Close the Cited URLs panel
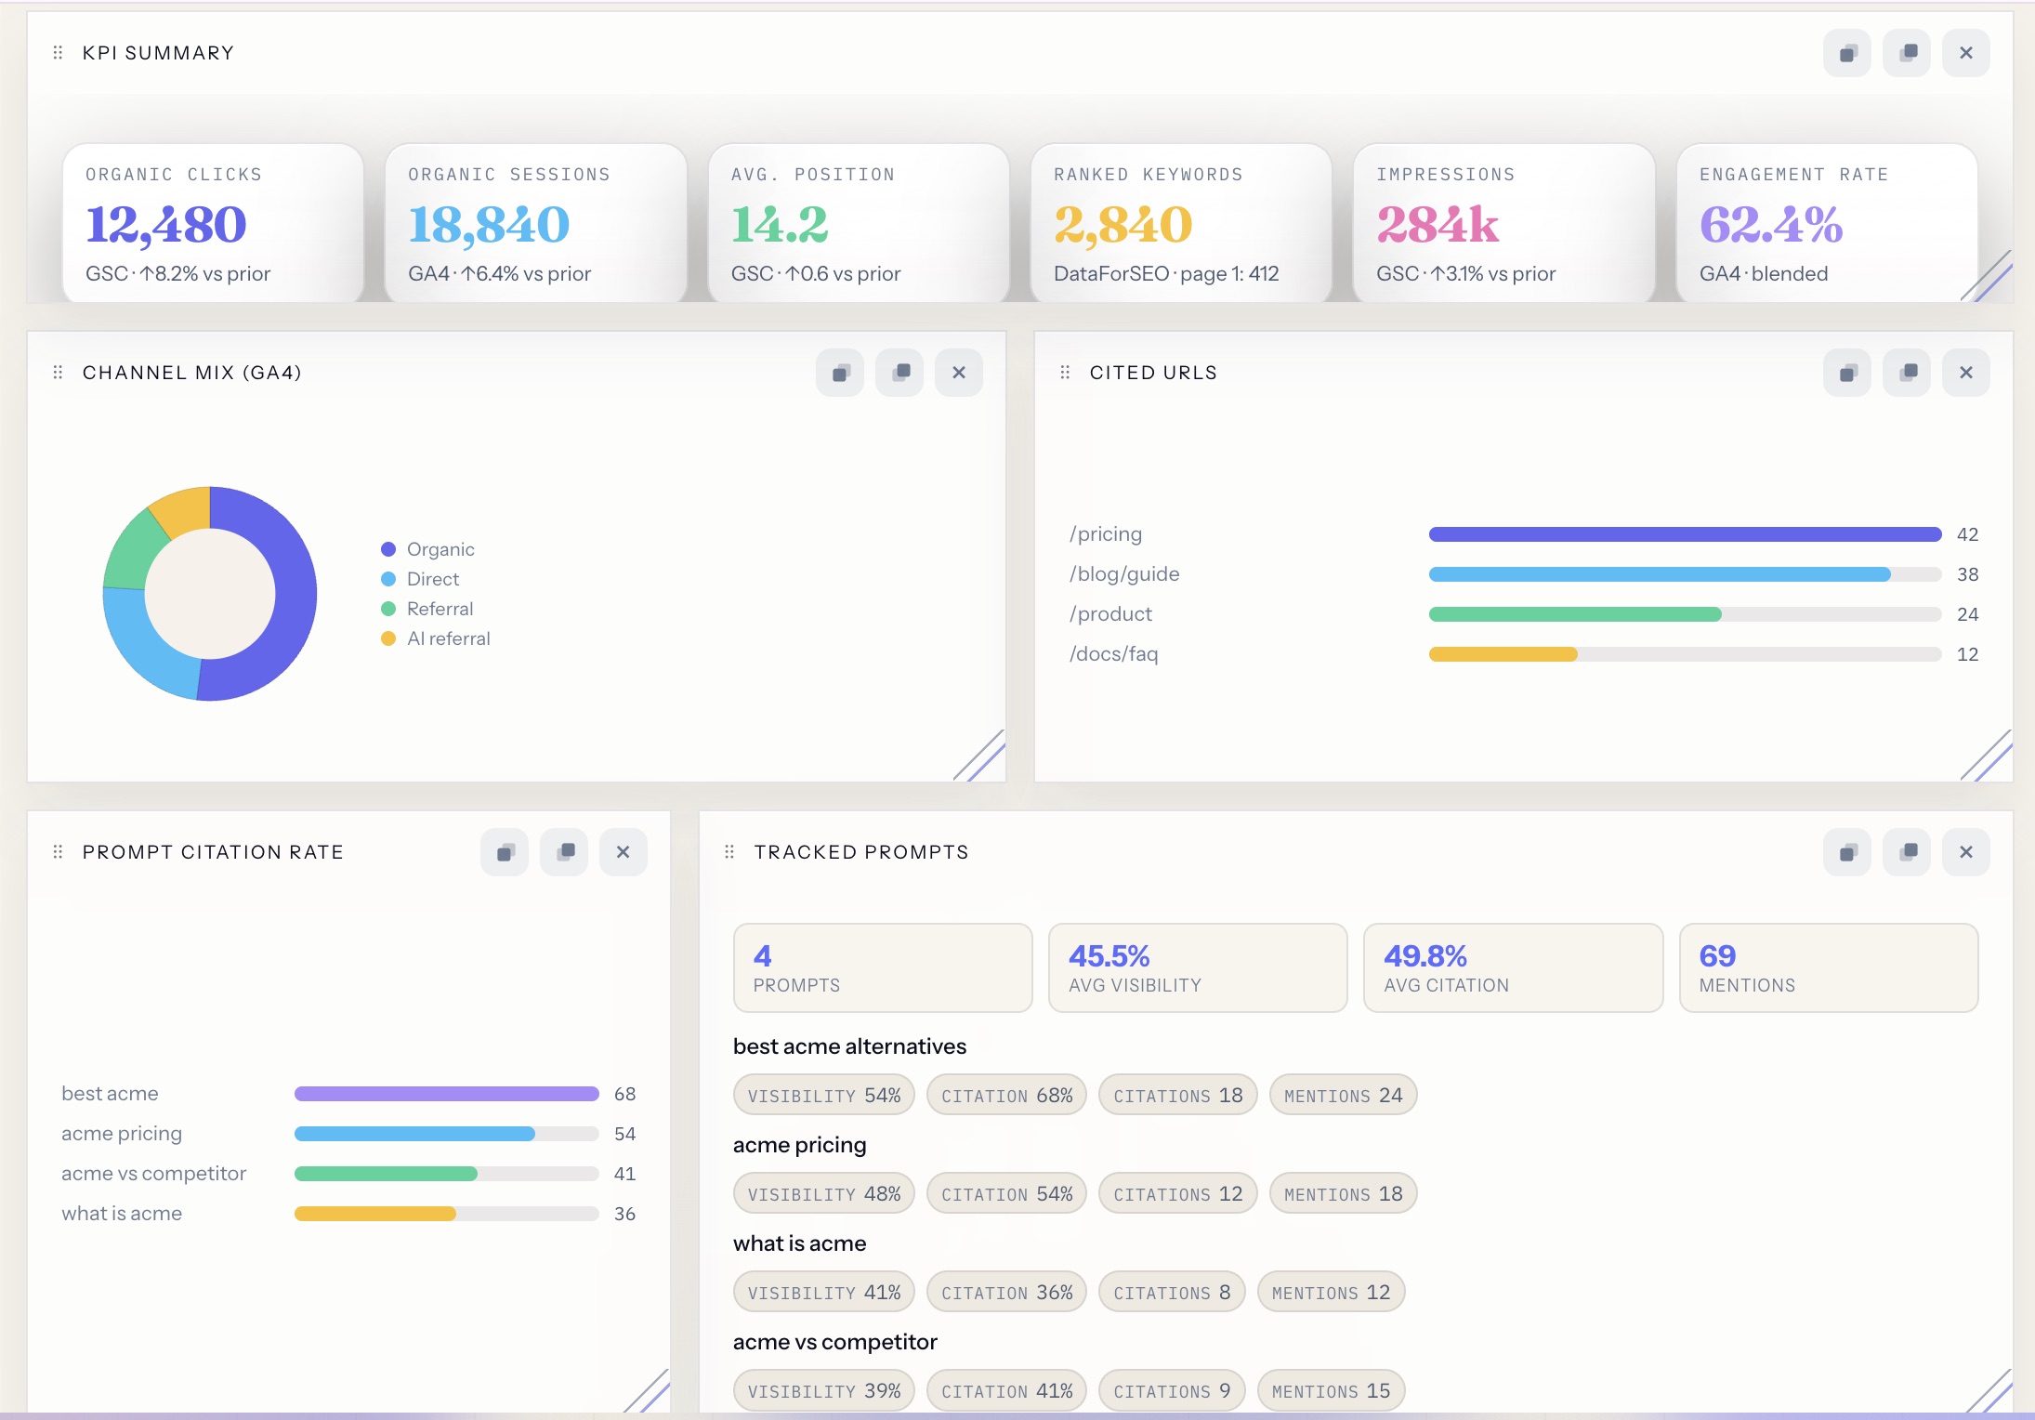Viewport: 2035px width, 1420px height. tap(1966, 373)
